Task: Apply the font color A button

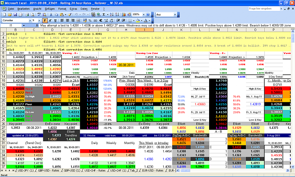Action: [x=146, y=20]
